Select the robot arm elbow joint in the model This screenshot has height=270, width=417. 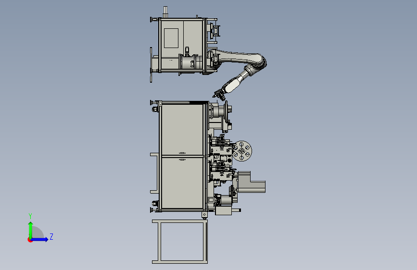point(258,62)
